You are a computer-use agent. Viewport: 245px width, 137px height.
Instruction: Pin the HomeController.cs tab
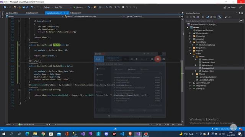pyautogui.click(x=65, y=13)
